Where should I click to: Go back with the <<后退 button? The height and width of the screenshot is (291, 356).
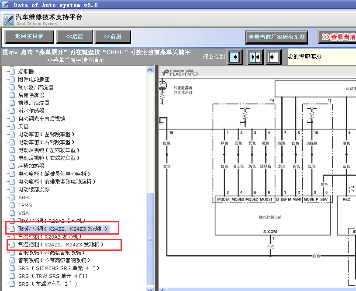[74, 37]
